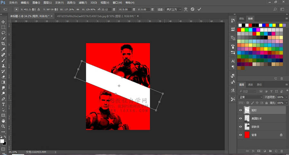The image size is (289, 155).
Task: Click the 背景 layer thumbnail
Action: point(247,135)
